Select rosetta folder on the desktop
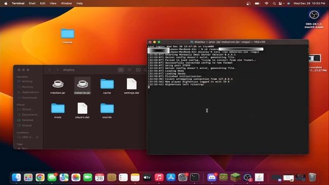Image resolution: width=329 pixels, height=185 pixels. (x=67, y=36)
